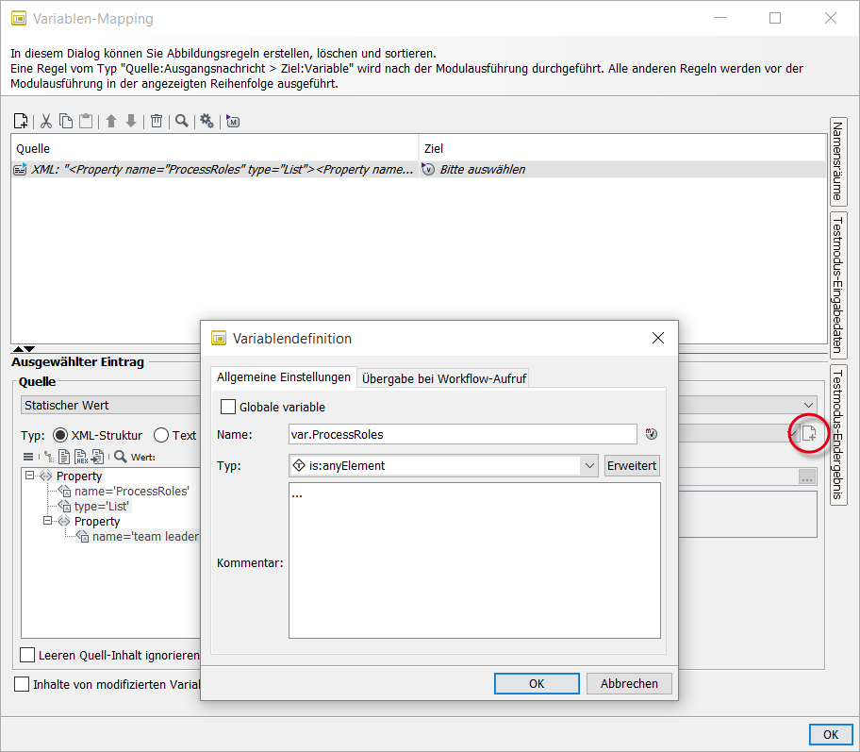Screen dimensions: 860x752
Task: Collapse the root Property tree node
Action: coord(30,476)
